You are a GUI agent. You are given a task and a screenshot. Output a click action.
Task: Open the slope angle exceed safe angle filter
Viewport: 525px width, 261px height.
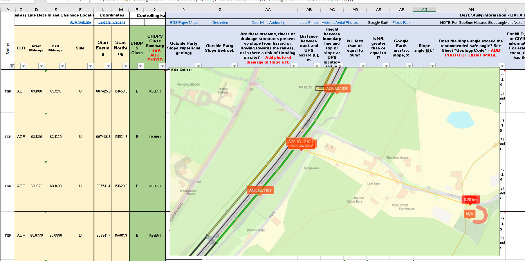[x=502, y=66]
